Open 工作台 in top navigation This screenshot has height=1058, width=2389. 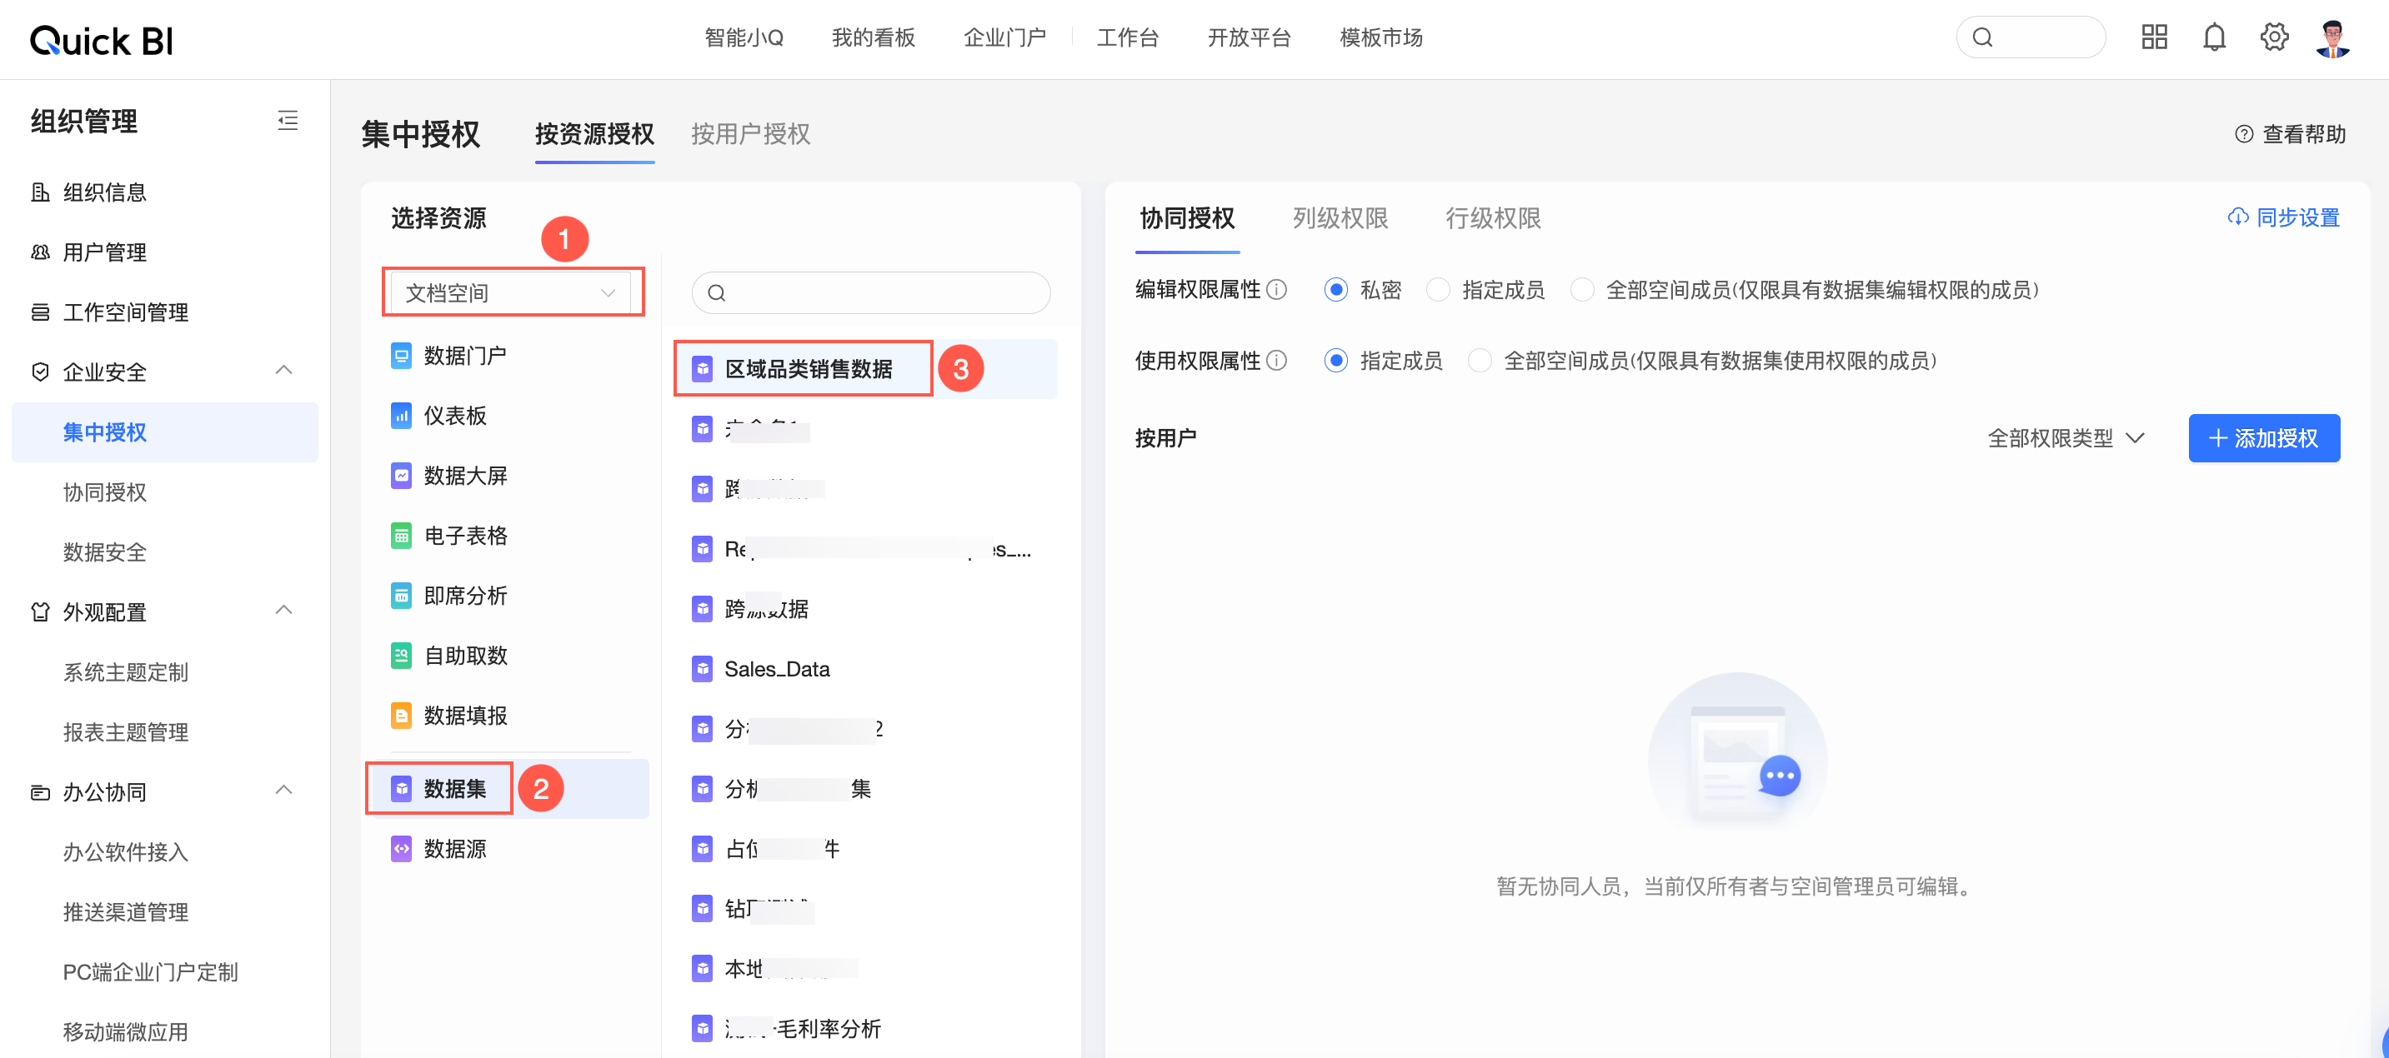[1128, 37]
